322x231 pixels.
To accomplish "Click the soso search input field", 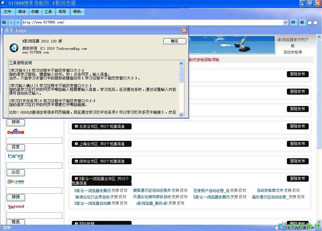I will 34,190.
